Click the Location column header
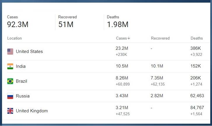The height and width of the screenshot is (126, 212). 14,38
